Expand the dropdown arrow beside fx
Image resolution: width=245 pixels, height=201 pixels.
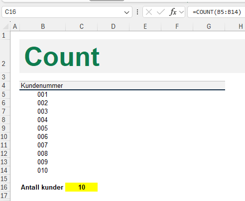[181, 12]
